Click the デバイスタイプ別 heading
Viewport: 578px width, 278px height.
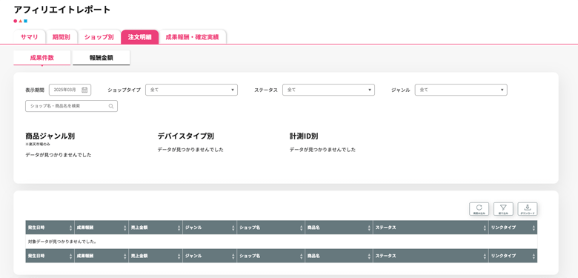tap(186, 136)
